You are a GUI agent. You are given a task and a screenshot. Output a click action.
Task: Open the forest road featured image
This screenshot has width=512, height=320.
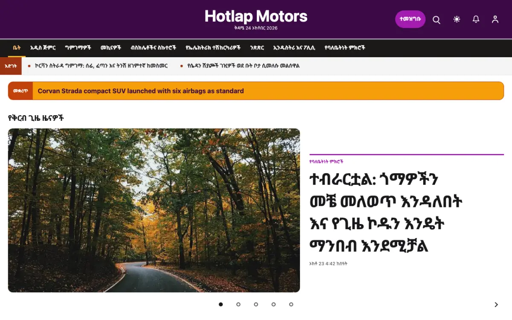point(154,210)
